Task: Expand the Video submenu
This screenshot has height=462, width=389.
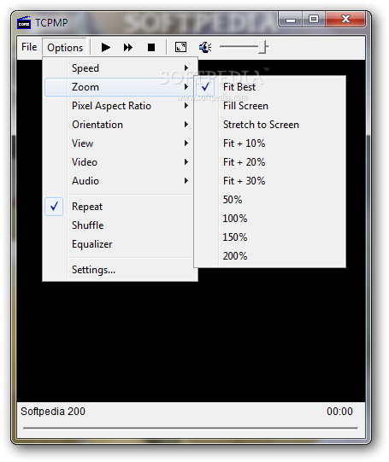Action: (120, 162)
